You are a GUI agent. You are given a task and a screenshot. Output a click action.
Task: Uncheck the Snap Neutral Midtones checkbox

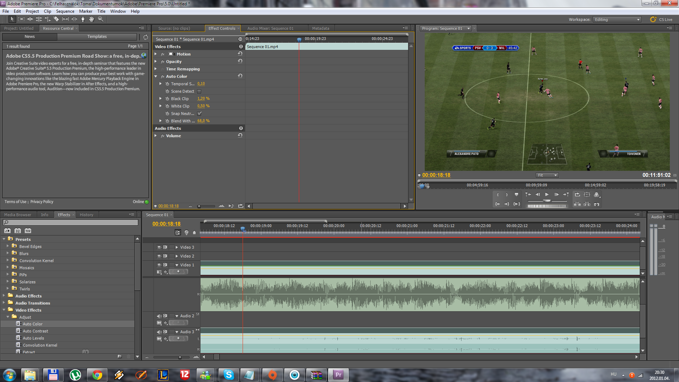coord(199,114)
